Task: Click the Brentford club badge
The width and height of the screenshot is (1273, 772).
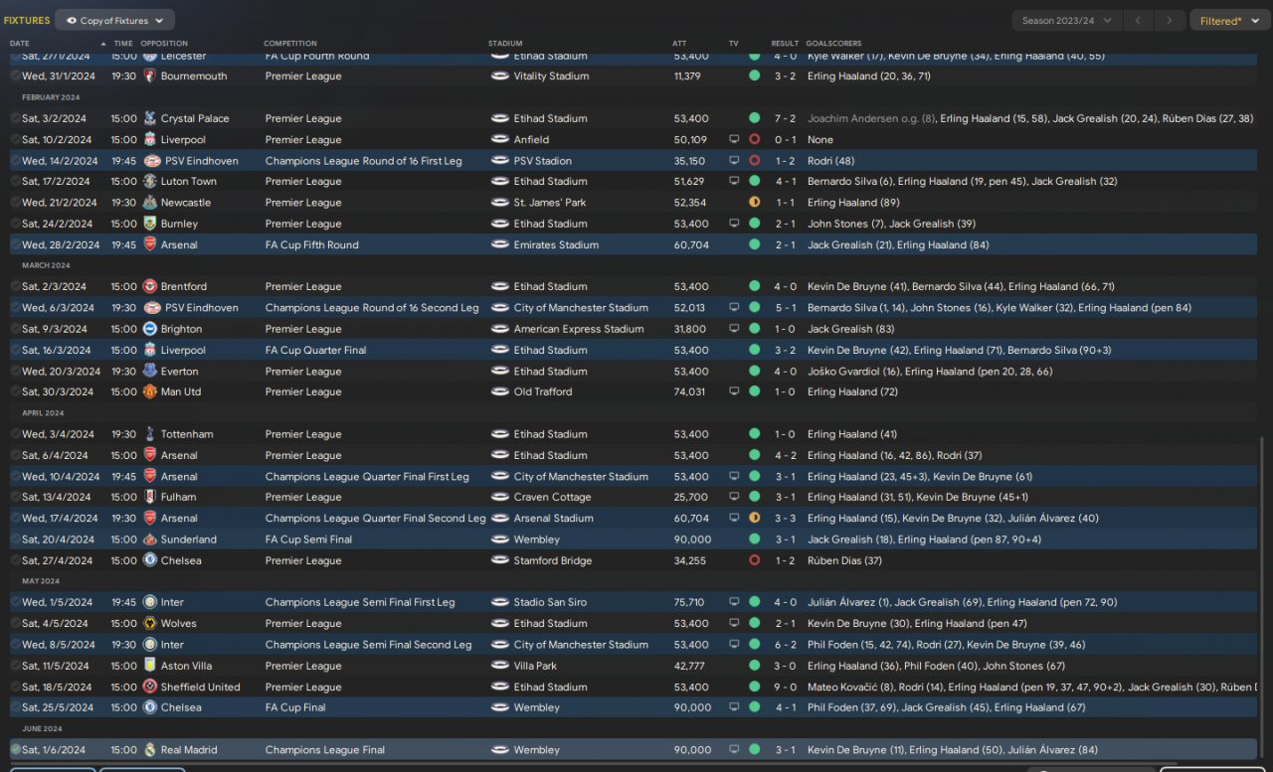Action: click(150, 287)
